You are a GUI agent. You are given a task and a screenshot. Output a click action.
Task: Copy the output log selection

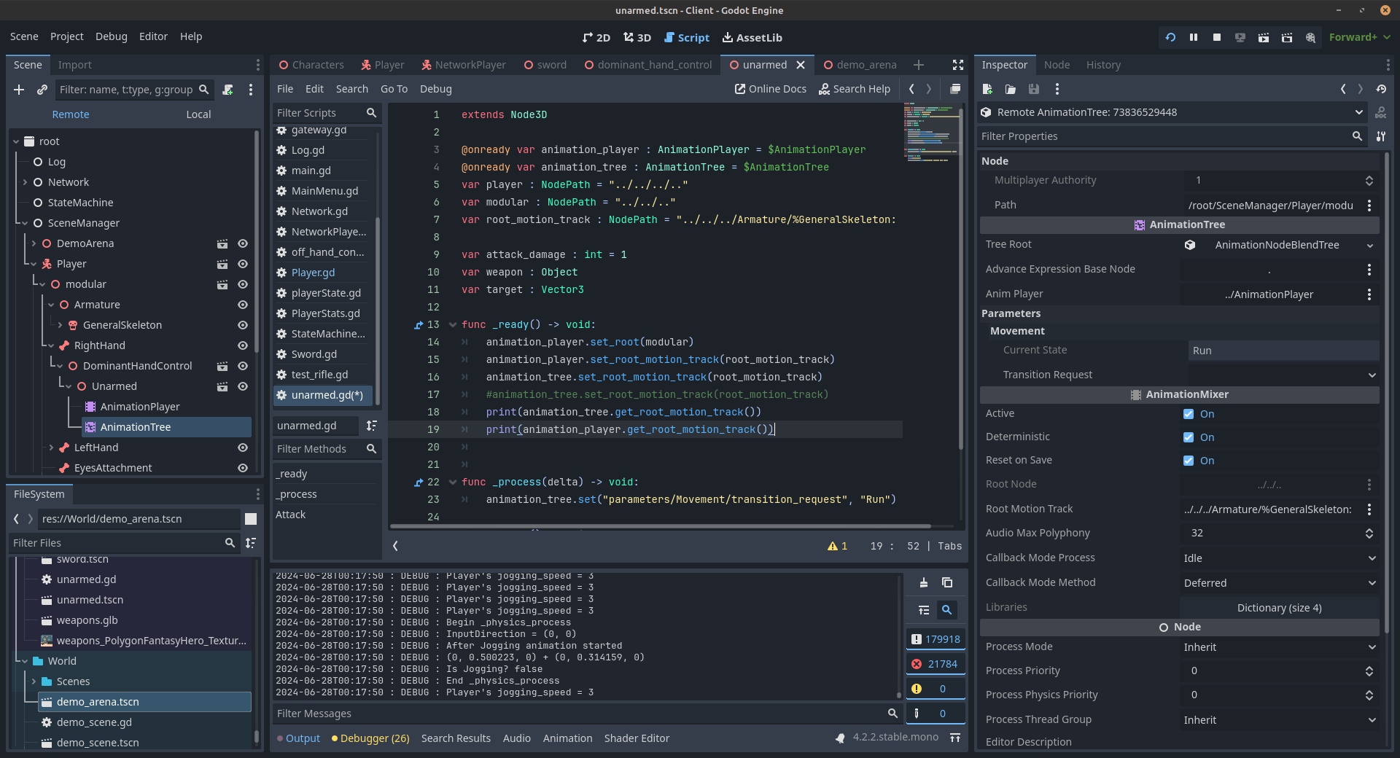click(947, 582)
